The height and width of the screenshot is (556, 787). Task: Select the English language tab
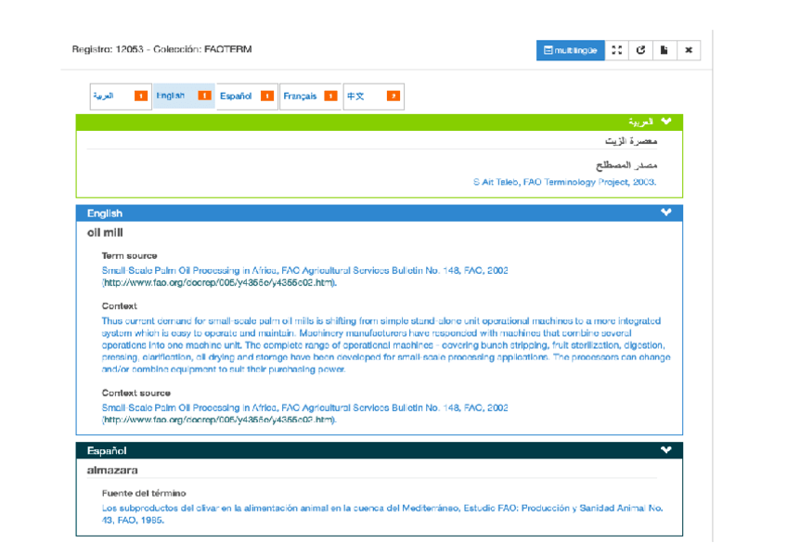click(x=184, y=96)
